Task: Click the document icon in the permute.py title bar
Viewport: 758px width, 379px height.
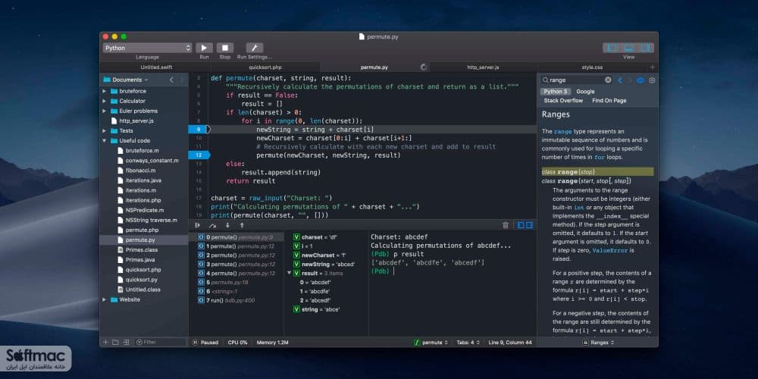Action: pos(361,36)
